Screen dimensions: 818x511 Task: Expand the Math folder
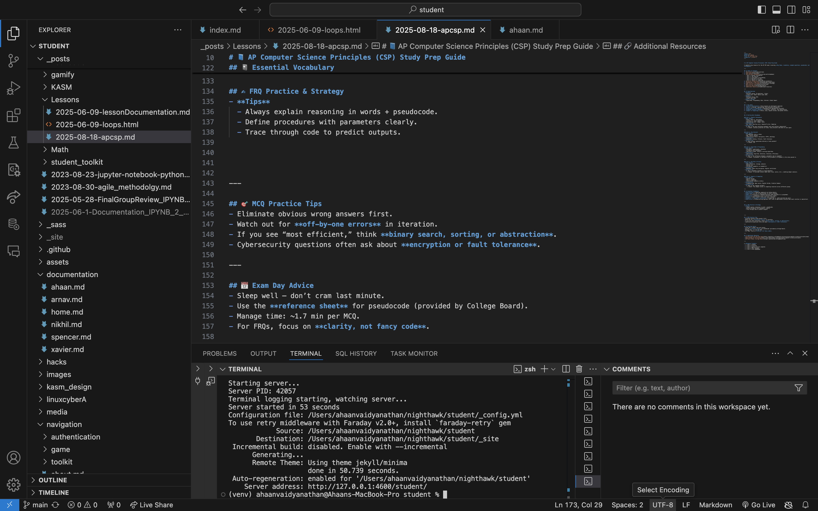[59, 149]
